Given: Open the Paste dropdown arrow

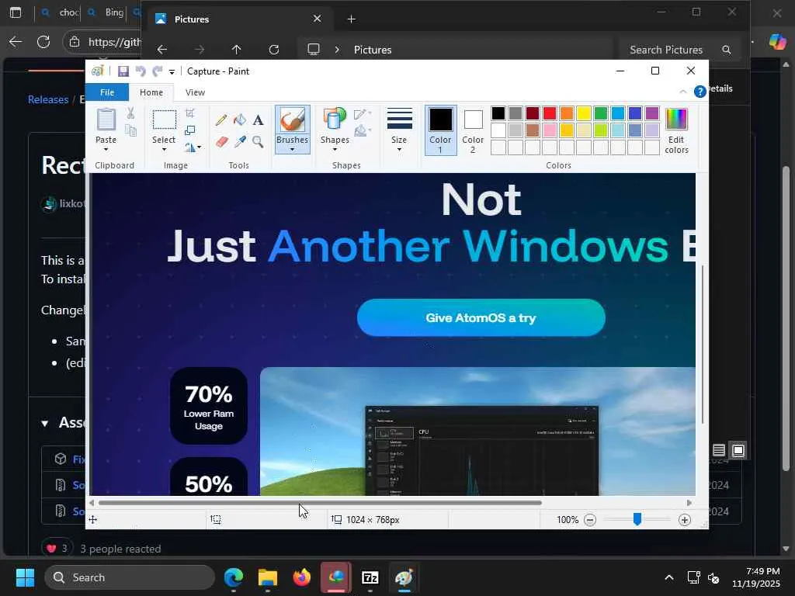Looking at the screenshot, I should 106,150.
